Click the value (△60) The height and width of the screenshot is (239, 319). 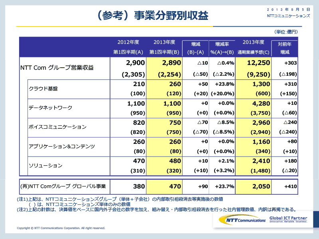[289, 113]
